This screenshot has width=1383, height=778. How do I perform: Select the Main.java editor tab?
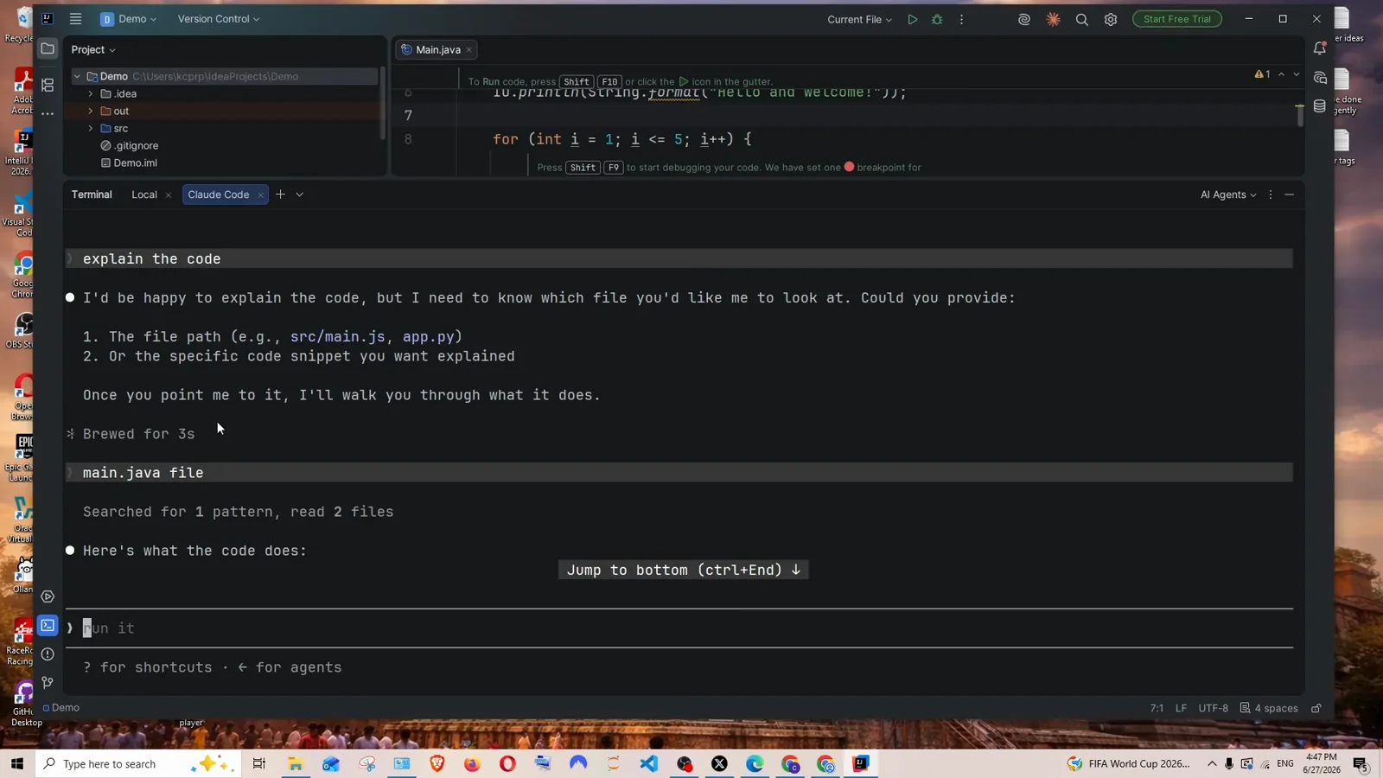(x=437, y=50)
